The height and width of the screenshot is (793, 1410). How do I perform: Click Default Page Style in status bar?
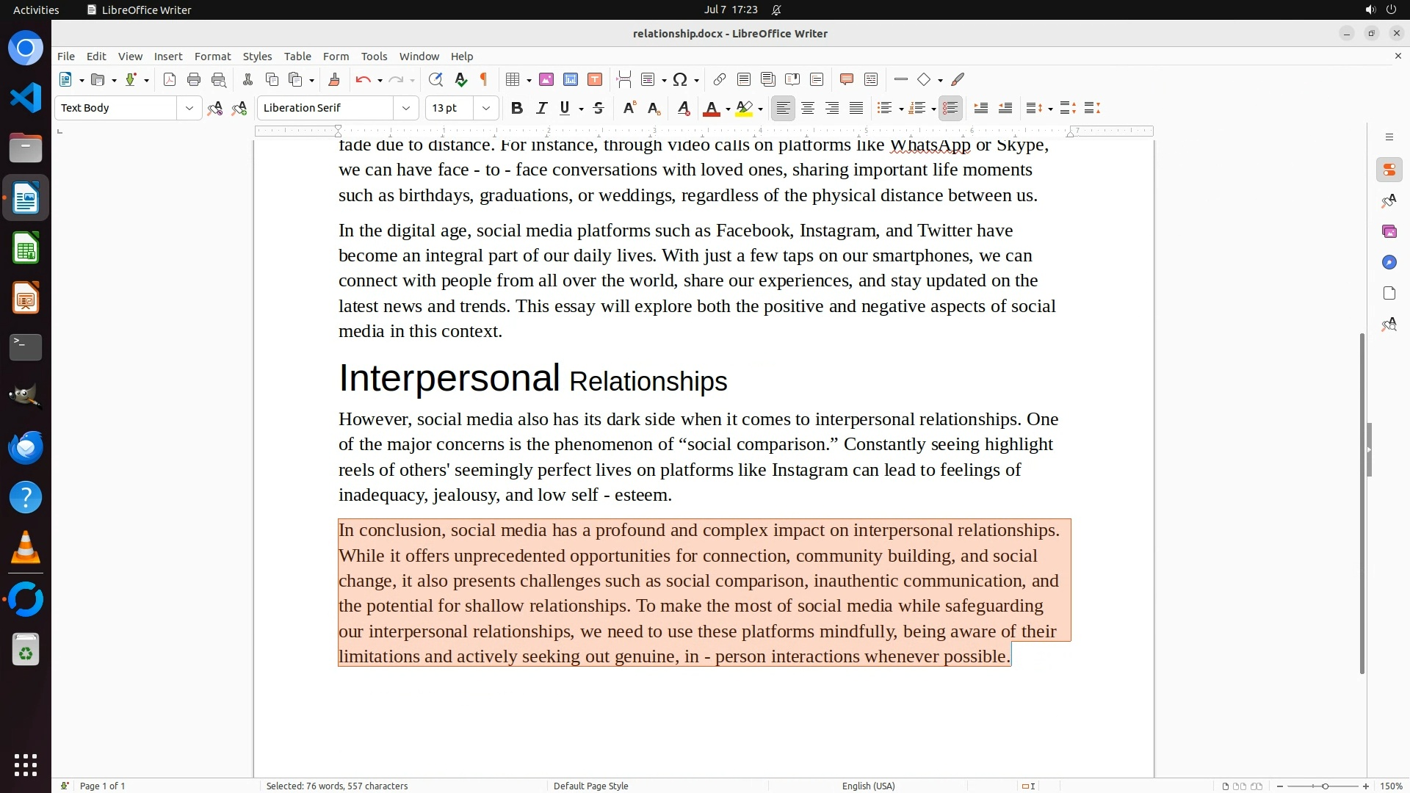tap(590, 786)
